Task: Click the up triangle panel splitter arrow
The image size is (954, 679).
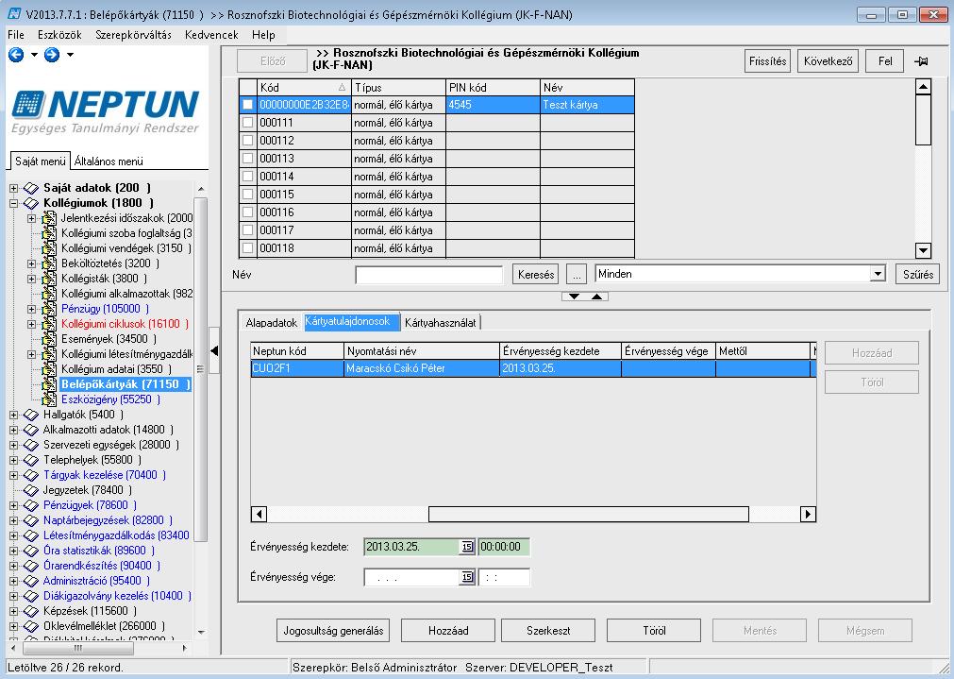Action: 597,297
